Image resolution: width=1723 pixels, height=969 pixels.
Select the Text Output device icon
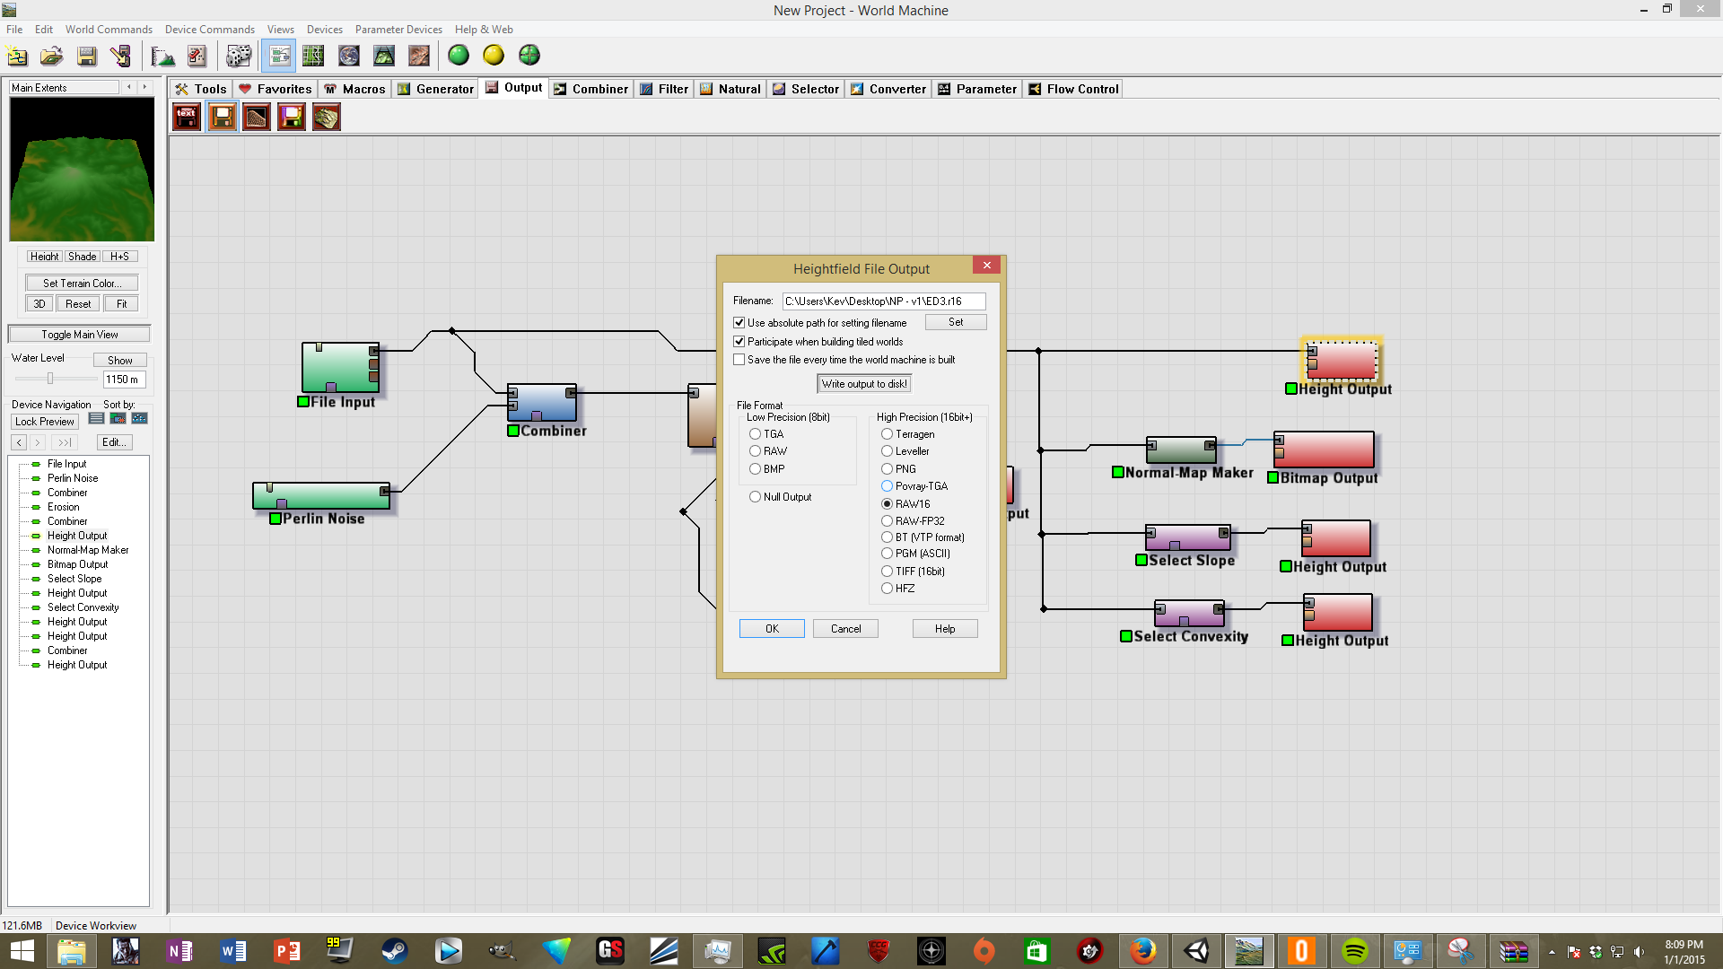[x=186, y=117]
